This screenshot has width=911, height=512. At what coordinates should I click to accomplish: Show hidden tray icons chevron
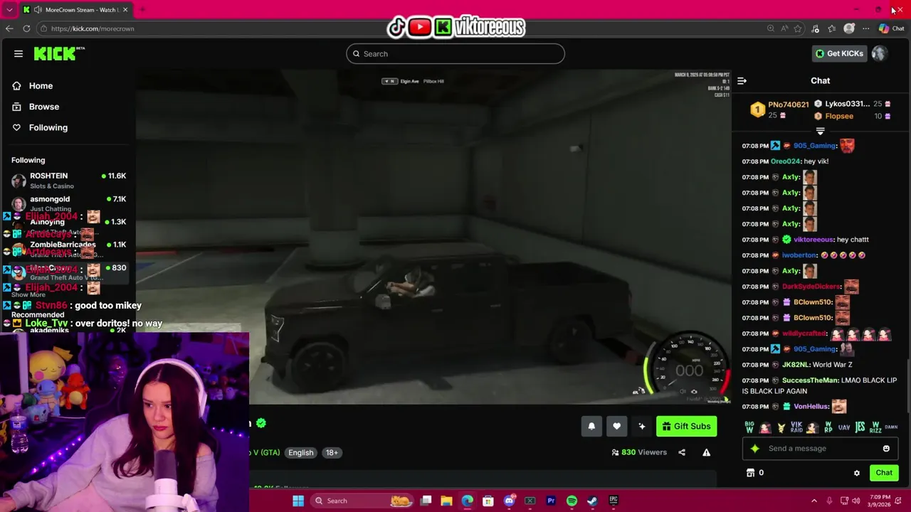(814, 501)
